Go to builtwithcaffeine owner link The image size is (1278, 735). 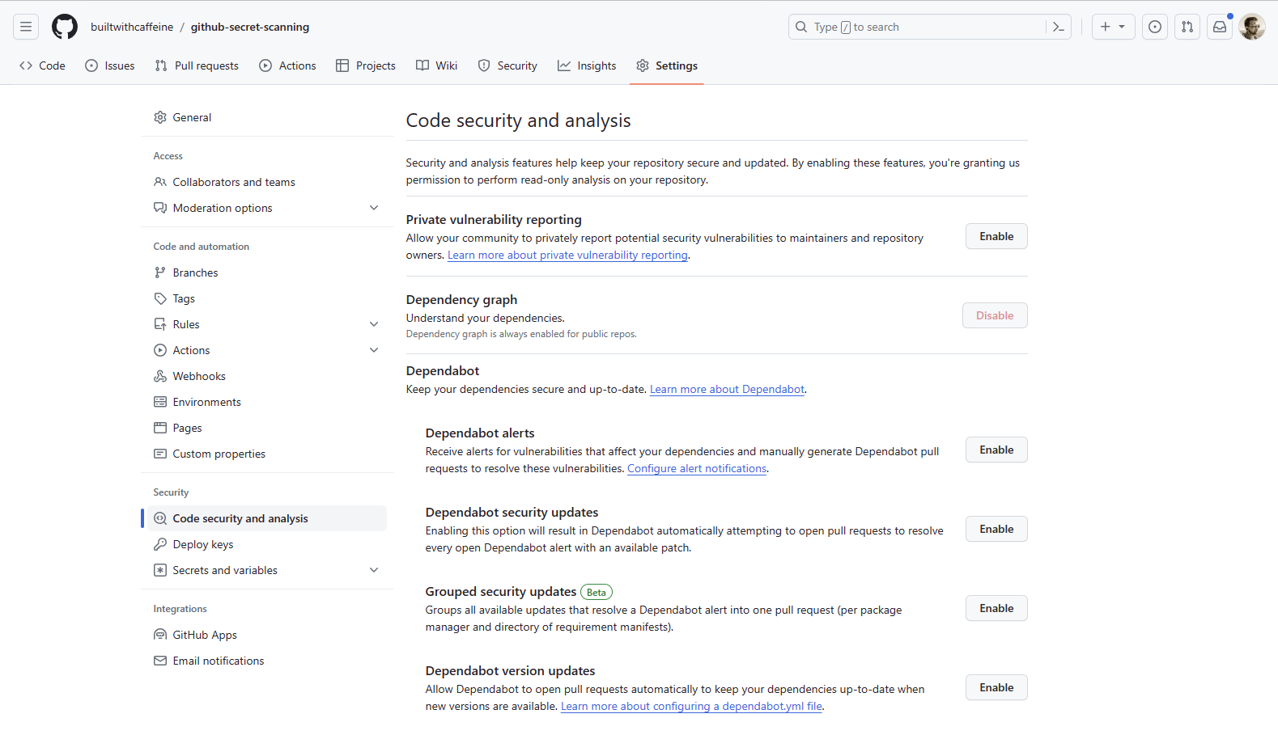point(132,27)
